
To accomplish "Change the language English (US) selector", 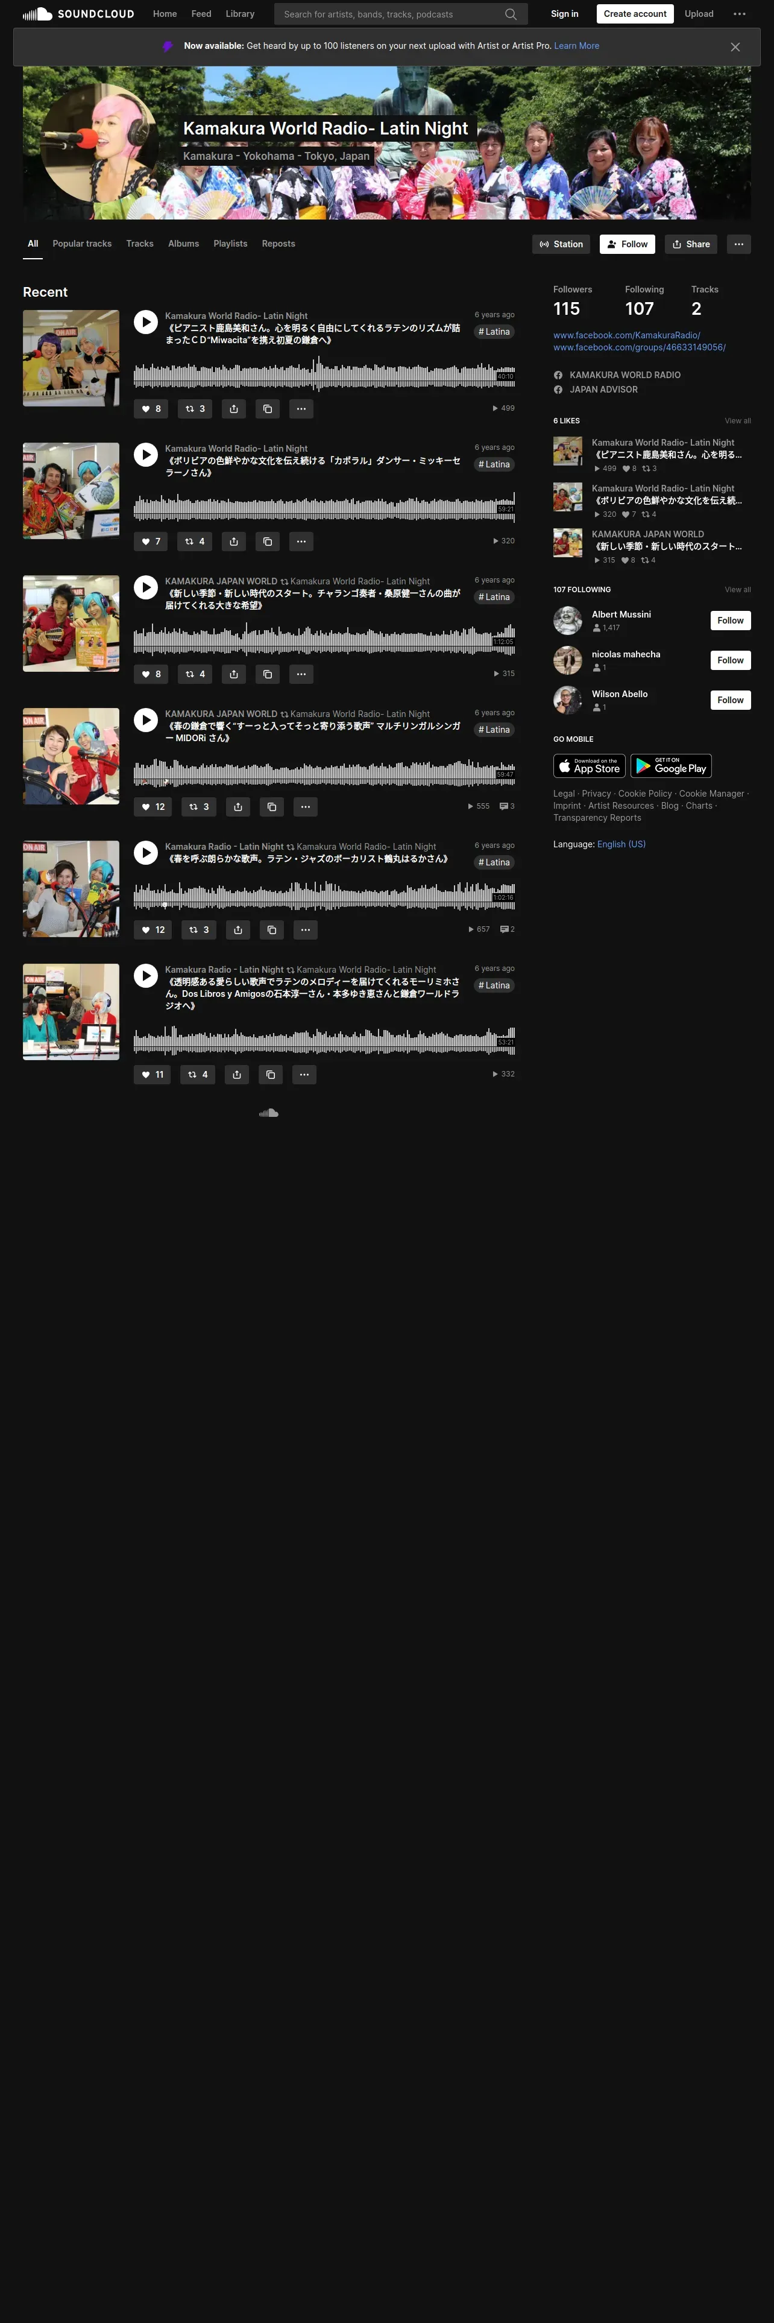I will [x=621, y=844].
